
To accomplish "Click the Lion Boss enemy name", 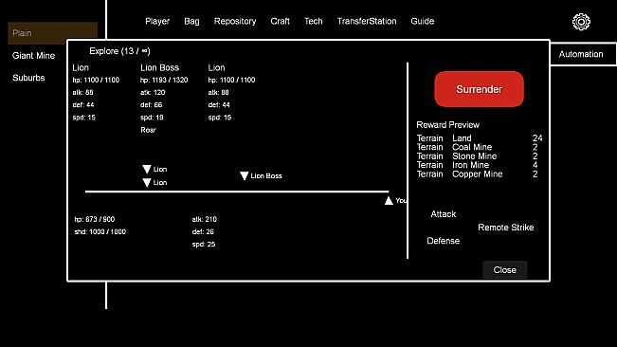I will pyautogui.click(x=160, y=67).
